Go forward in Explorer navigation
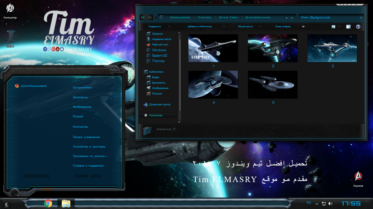Image resolution: width=373 pixels, height=209 pixels. (150, 17)
